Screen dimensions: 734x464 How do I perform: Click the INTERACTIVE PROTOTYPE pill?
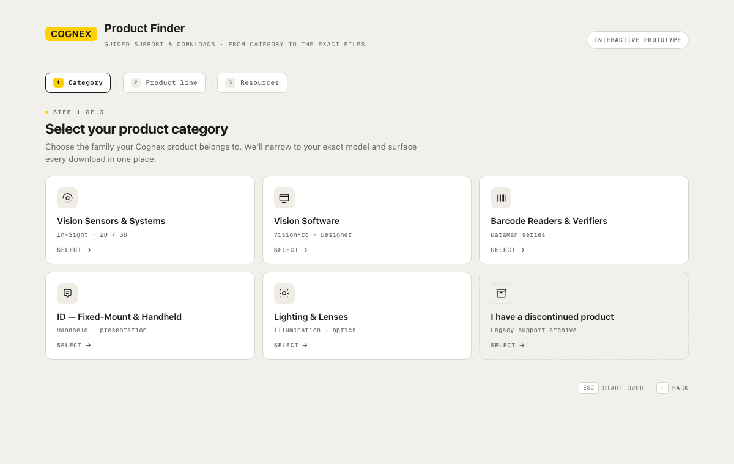[637, 40]
